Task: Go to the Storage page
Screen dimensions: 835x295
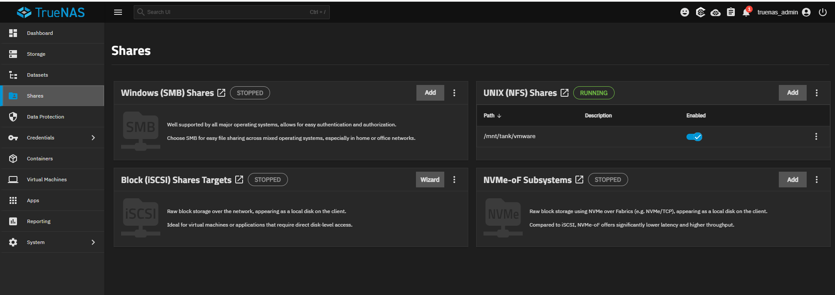Action: pyautogui.click(x=52, y=54)
